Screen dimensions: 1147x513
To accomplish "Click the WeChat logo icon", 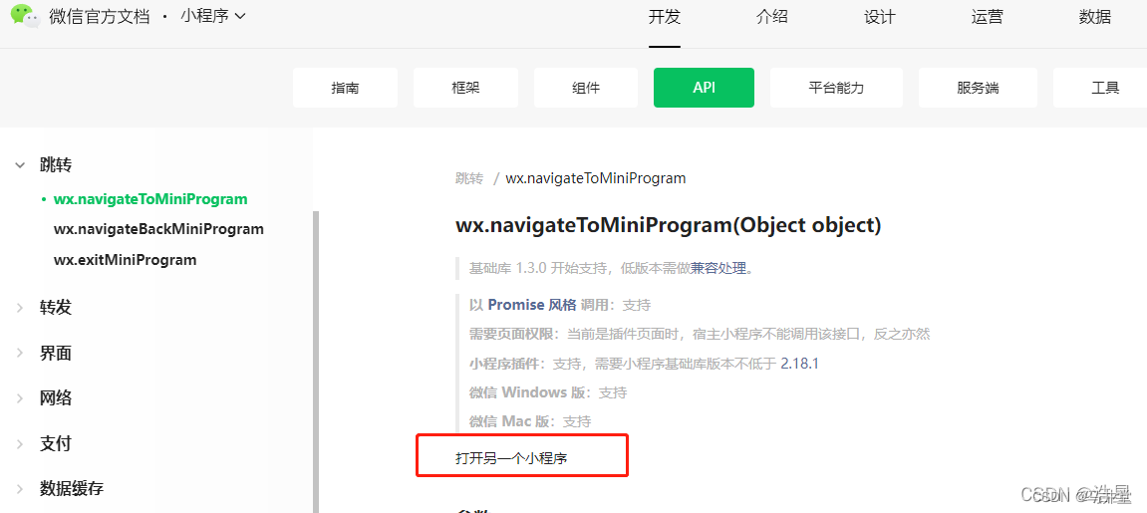I will coord(25,15).
